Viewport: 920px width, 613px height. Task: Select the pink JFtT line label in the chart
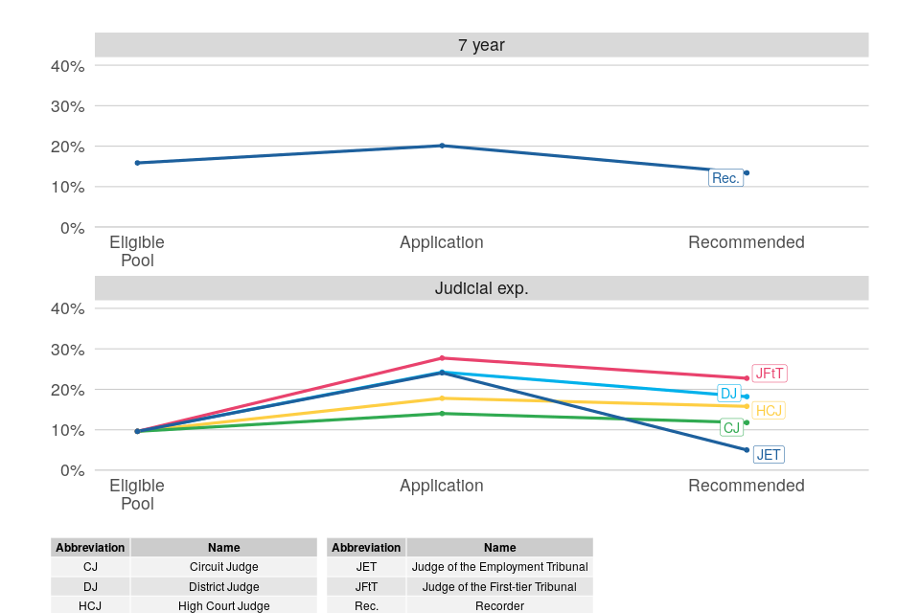click(x=770, y=374)
